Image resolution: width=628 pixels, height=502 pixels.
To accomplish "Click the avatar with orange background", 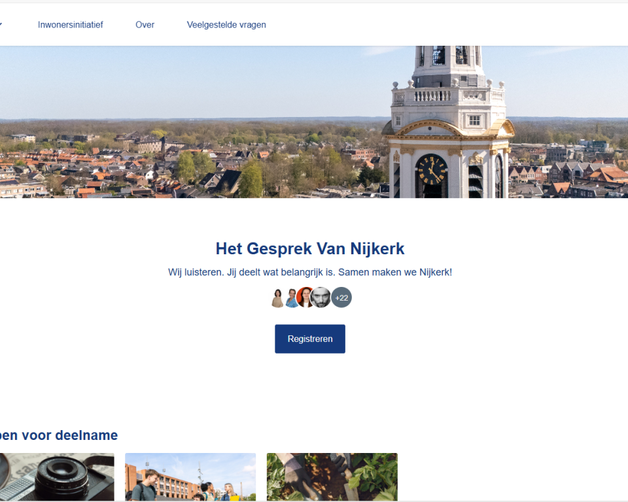I will point(305,297).
